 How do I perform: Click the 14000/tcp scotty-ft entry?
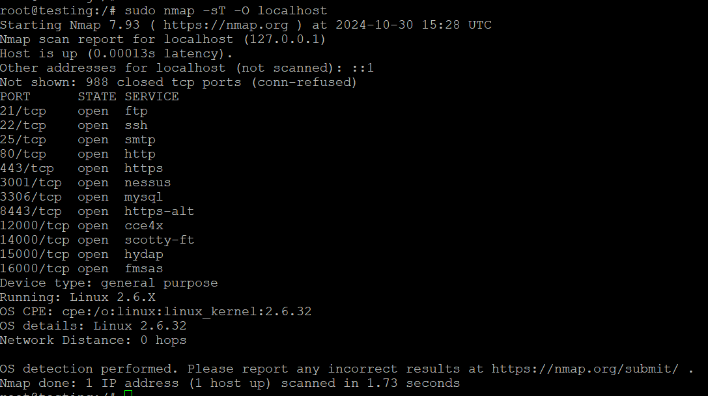[97, 240]
